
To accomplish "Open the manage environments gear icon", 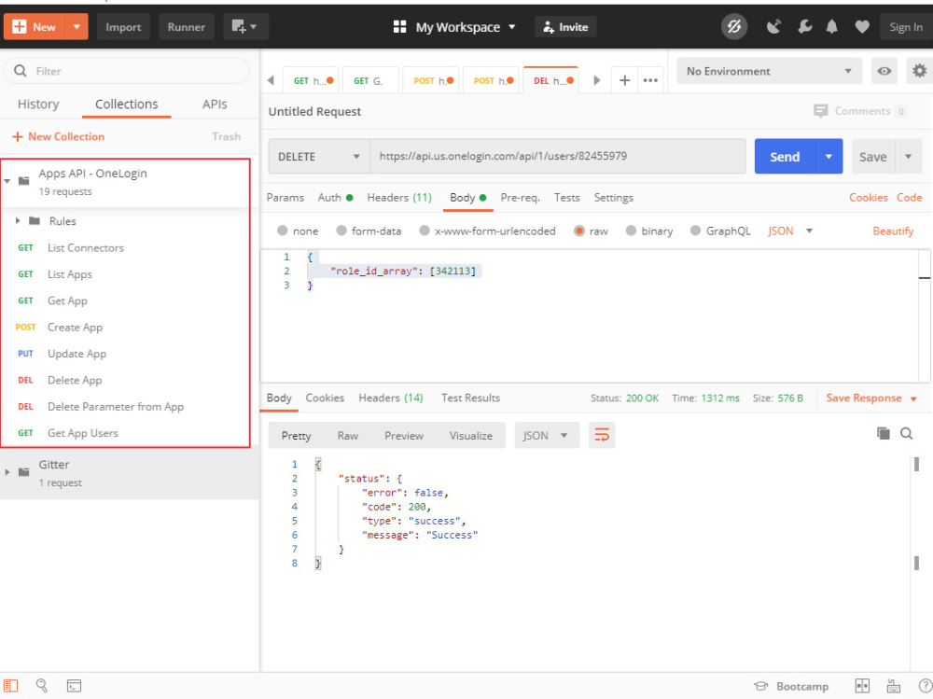I will click(919, 72).
